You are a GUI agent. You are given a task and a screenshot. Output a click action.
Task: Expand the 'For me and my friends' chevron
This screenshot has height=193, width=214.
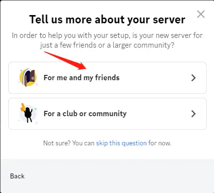(194, 78)
